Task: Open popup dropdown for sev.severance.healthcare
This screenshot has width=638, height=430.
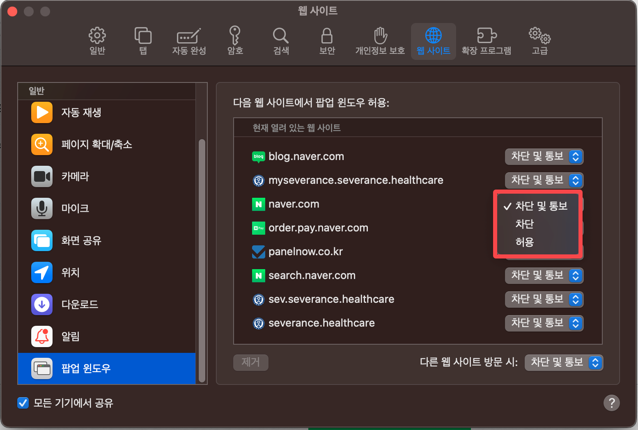Action: tap(544, 299)
